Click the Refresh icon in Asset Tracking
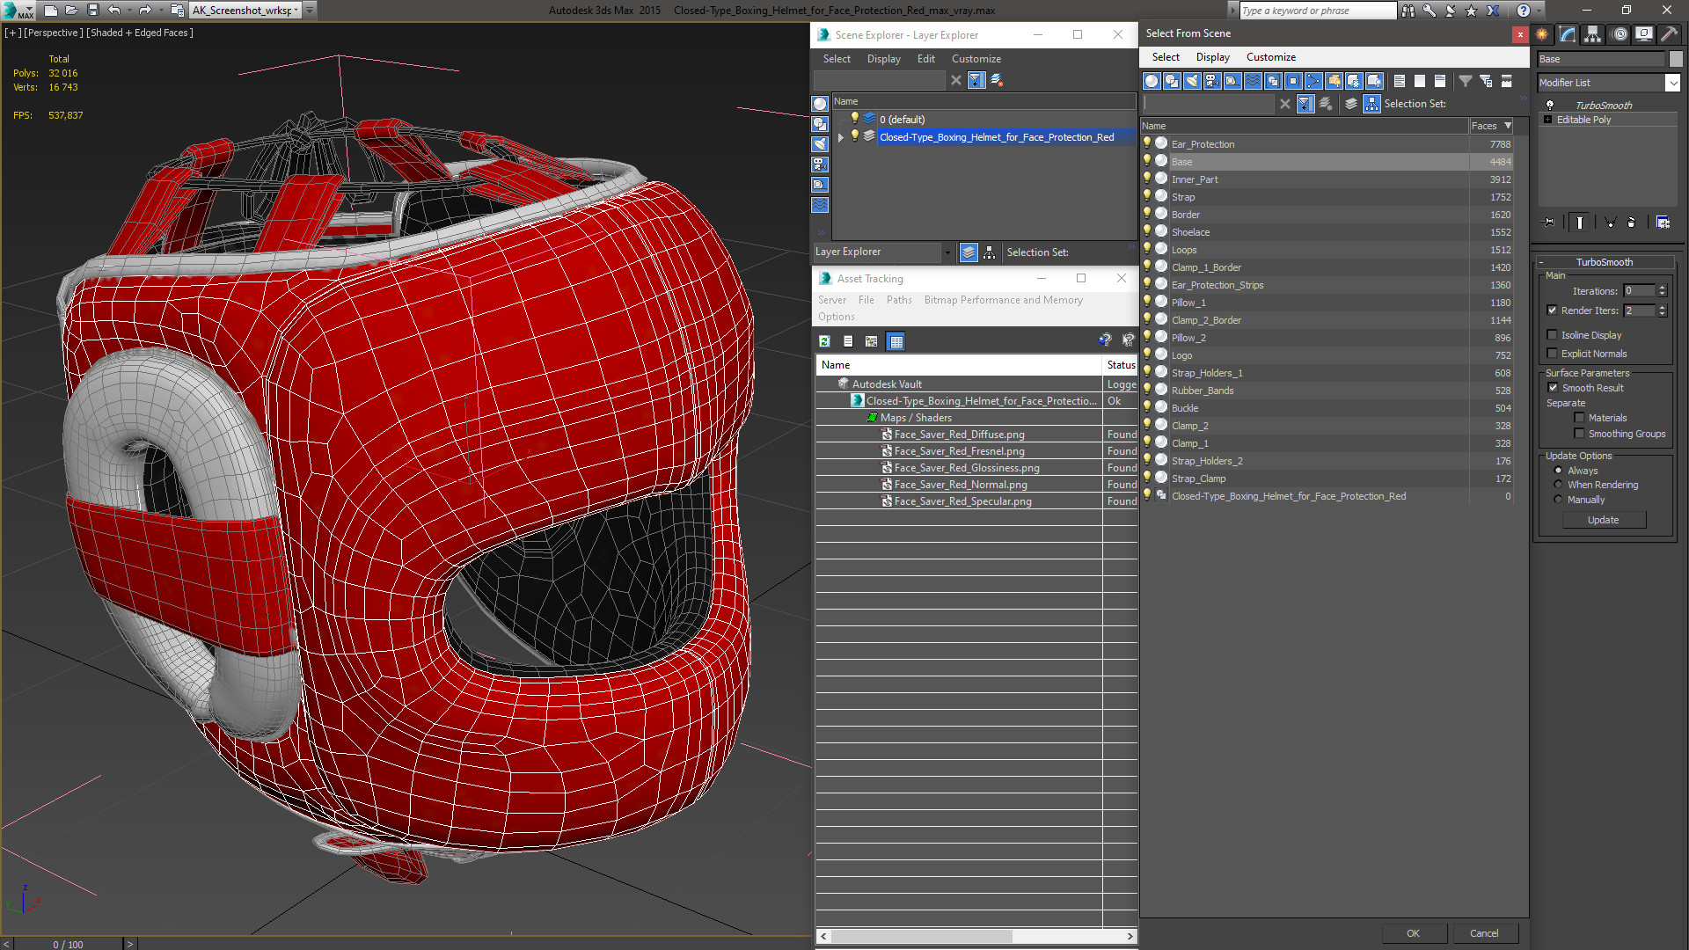Screen dimensions: 1689x950 (824, 341)
